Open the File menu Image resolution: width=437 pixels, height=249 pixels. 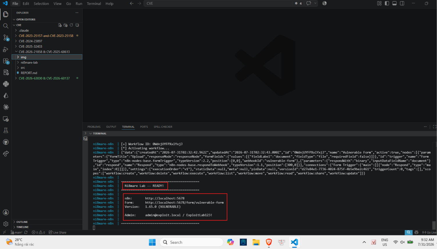tap(15, 3)
